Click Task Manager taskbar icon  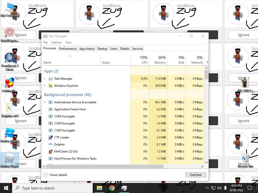[124, 188]
